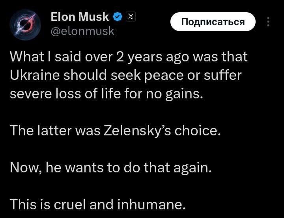The width and height of the screenshot is (284, 218).
Task: Click the line "severe loss of life for no gains."
Action: (x=106, y=94)
